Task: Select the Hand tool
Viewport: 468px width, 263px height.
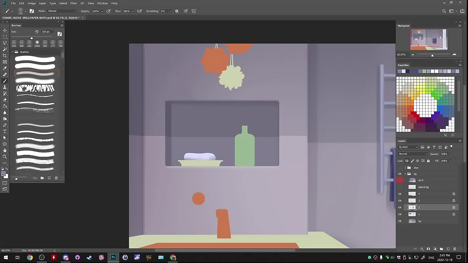Action: [5, 150]
